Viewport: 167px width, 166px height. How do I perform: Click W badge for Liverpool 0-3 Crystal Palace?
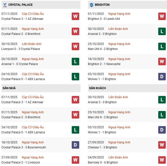point(75,46)
